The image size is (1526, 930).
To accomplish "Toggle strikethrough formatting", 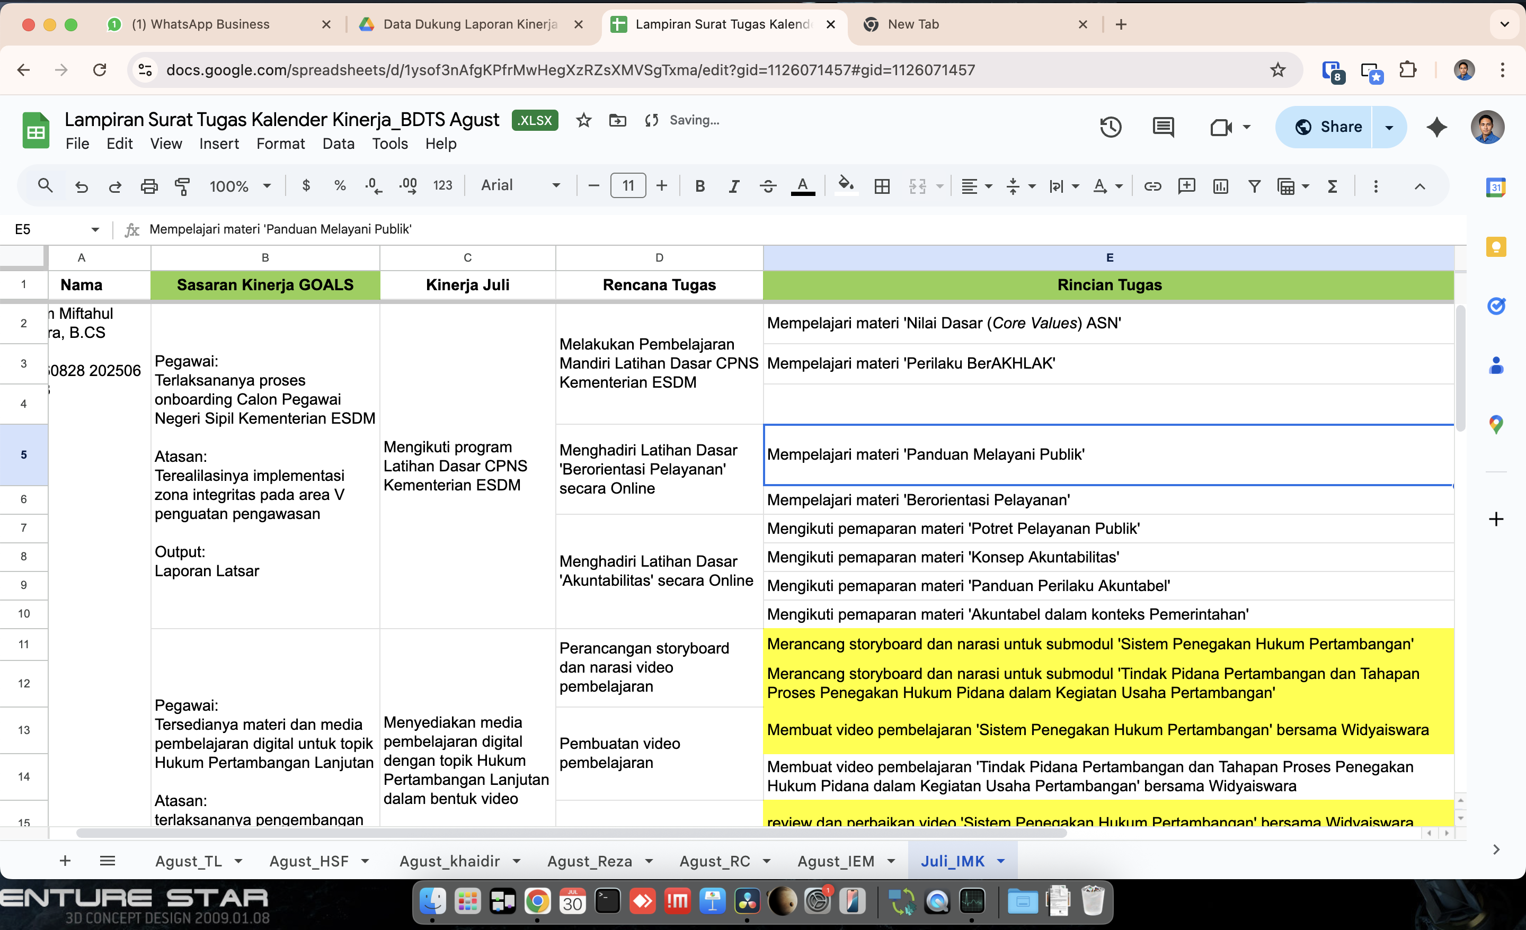I will tap(768, 186).
